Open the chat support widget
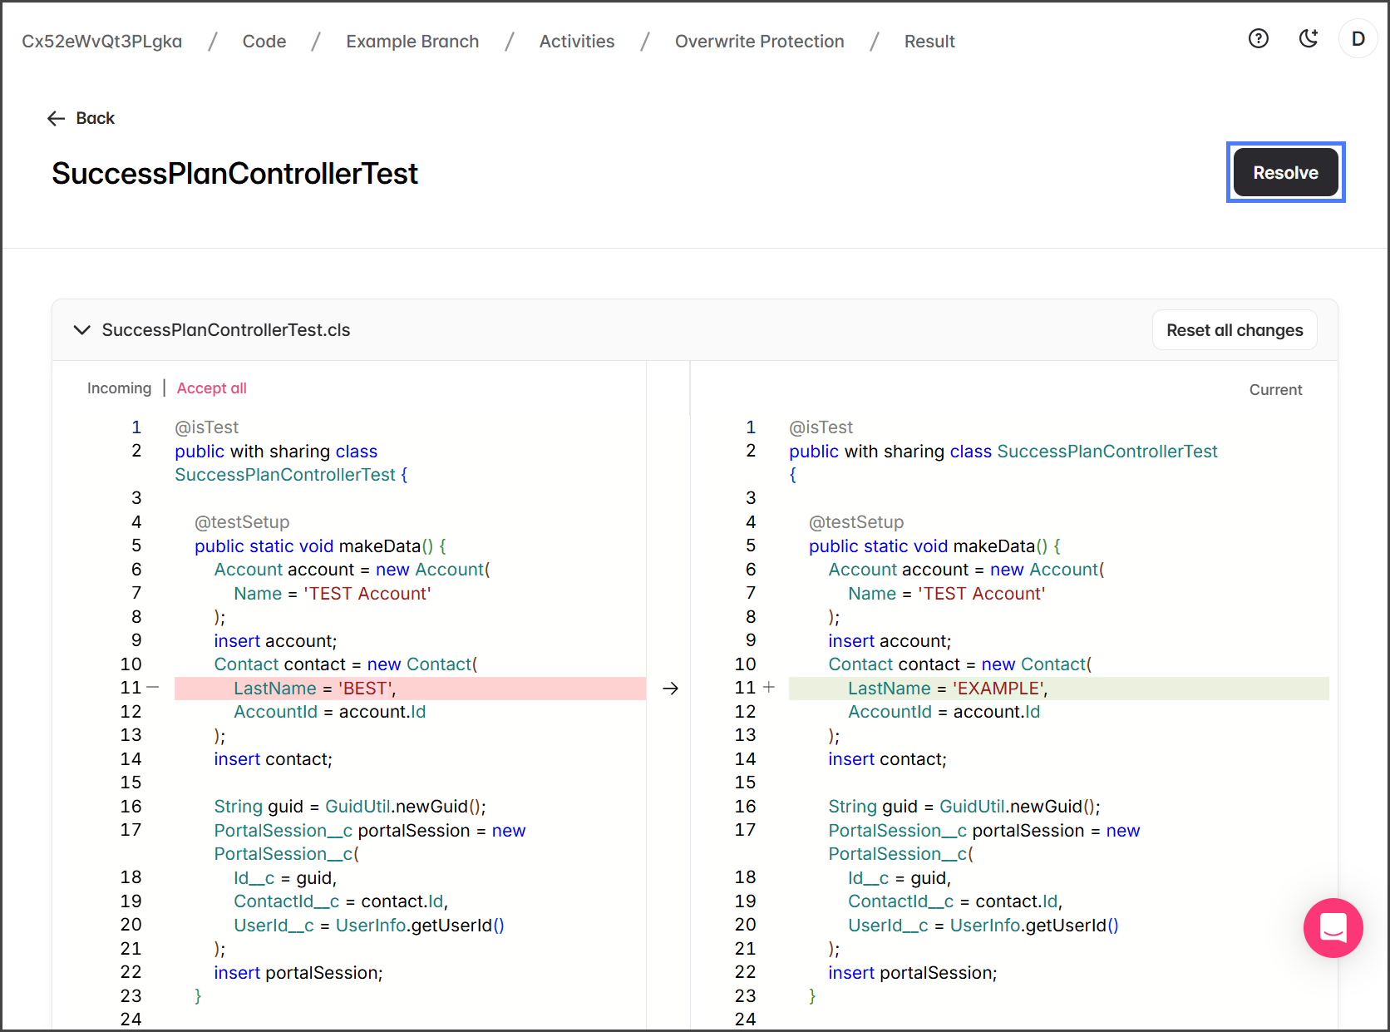 pos(1332,927)
